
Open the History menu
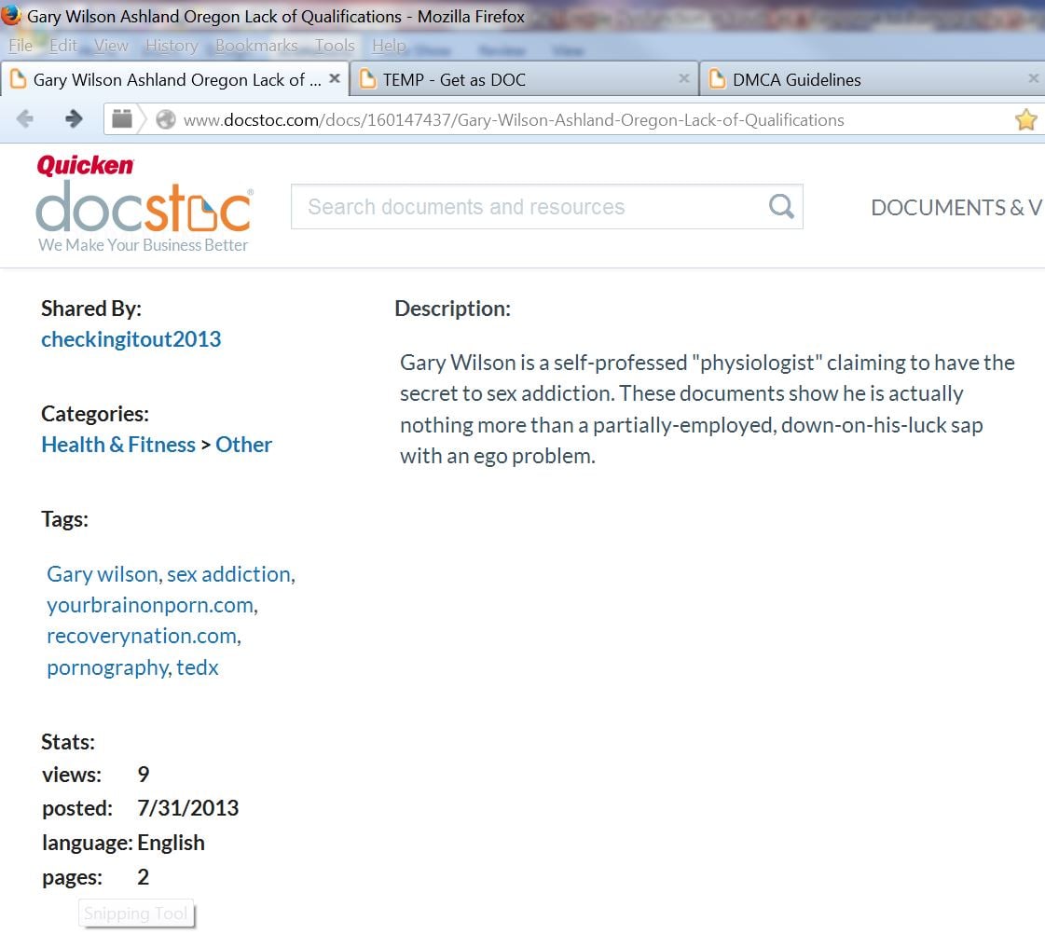172,46
